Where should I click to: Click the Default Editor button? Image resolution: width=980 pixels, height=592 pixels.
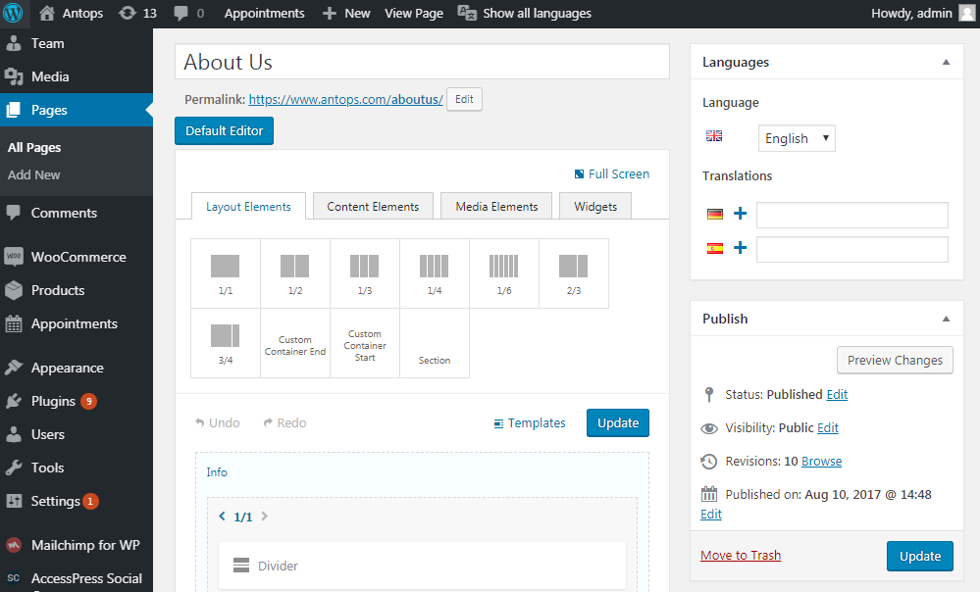pos(224,131)
